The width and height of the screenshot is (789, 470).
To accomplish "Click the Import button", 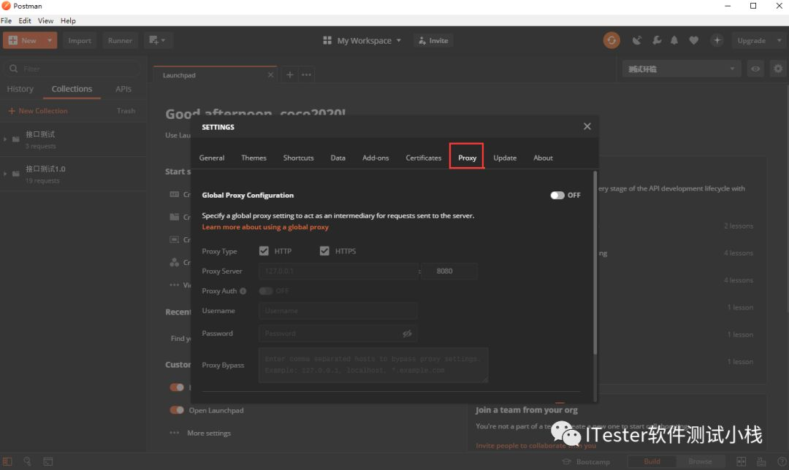I will pyautogui.click(x=80, y=40).
